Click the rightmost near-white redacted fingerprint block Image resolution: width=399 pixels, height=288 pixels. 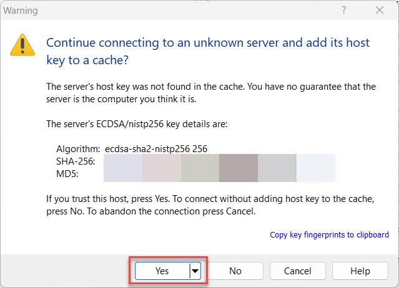point(315,168)
